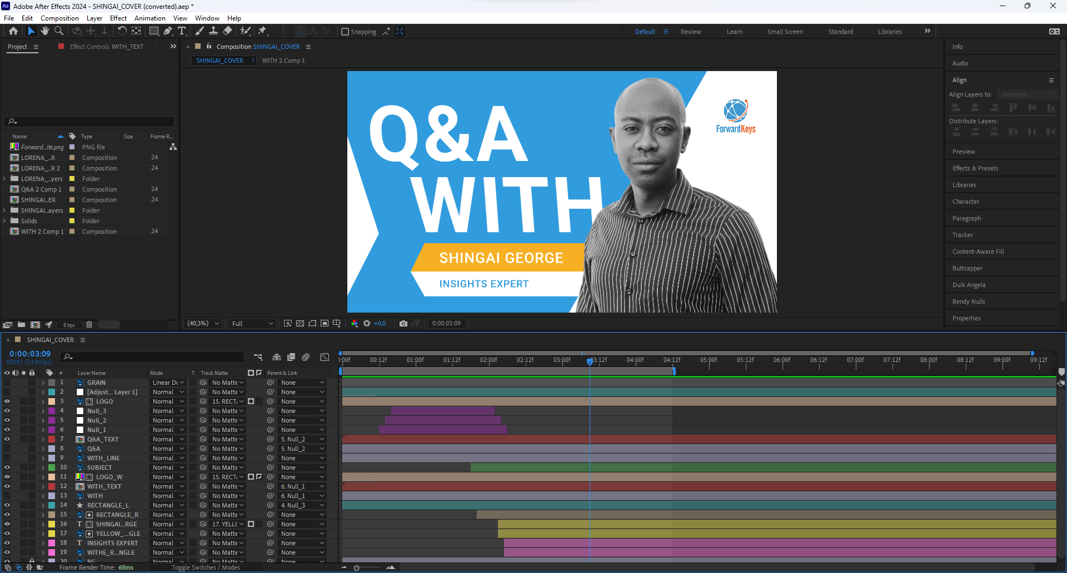
Task: Select the Selection arrow tool
Action: coord(31,31)
